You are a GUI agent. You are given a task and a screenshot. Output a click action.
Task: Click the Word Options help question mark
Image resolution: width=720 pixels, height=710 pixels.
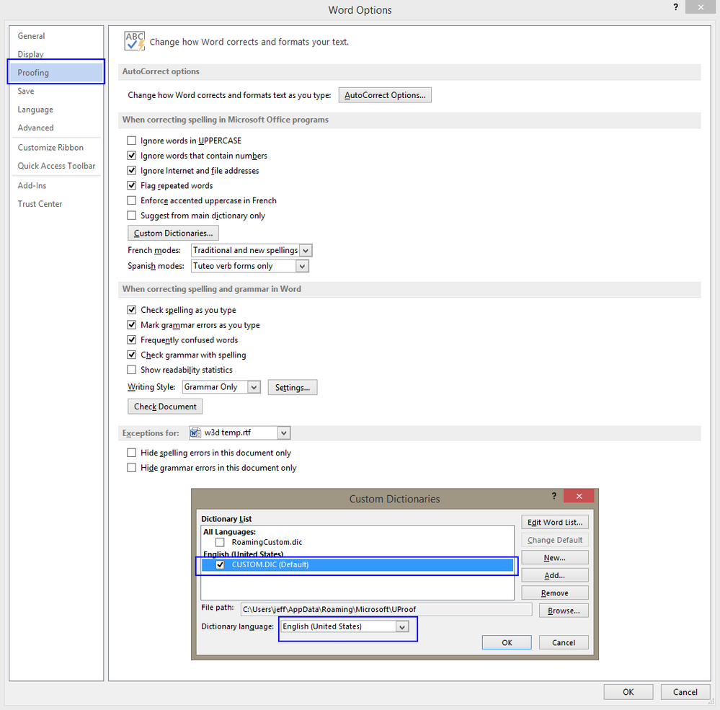(675, 7)
